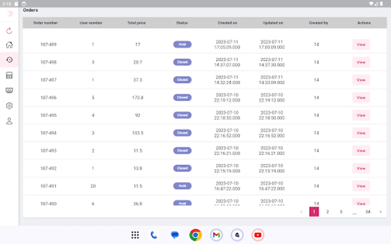Open the Phone app in the dock
Screen dimensions: 391x244
pyautogui.click(x=154, y=235)
